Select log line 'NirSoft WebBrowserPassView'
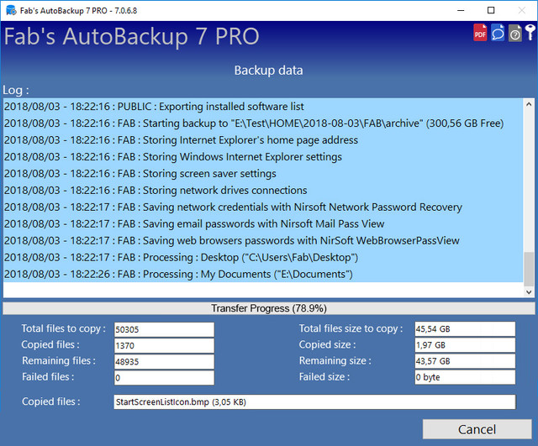Image resolution: width=538 pixels, height=446 pixels. (x=263, y=241)
